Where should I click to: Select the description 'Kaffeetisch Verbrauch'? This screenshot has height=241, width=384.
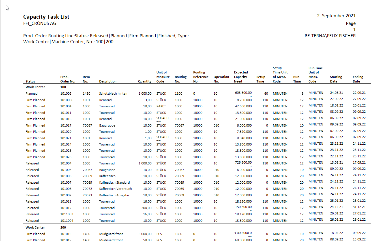pyautogui.click(x=115, y=189)
